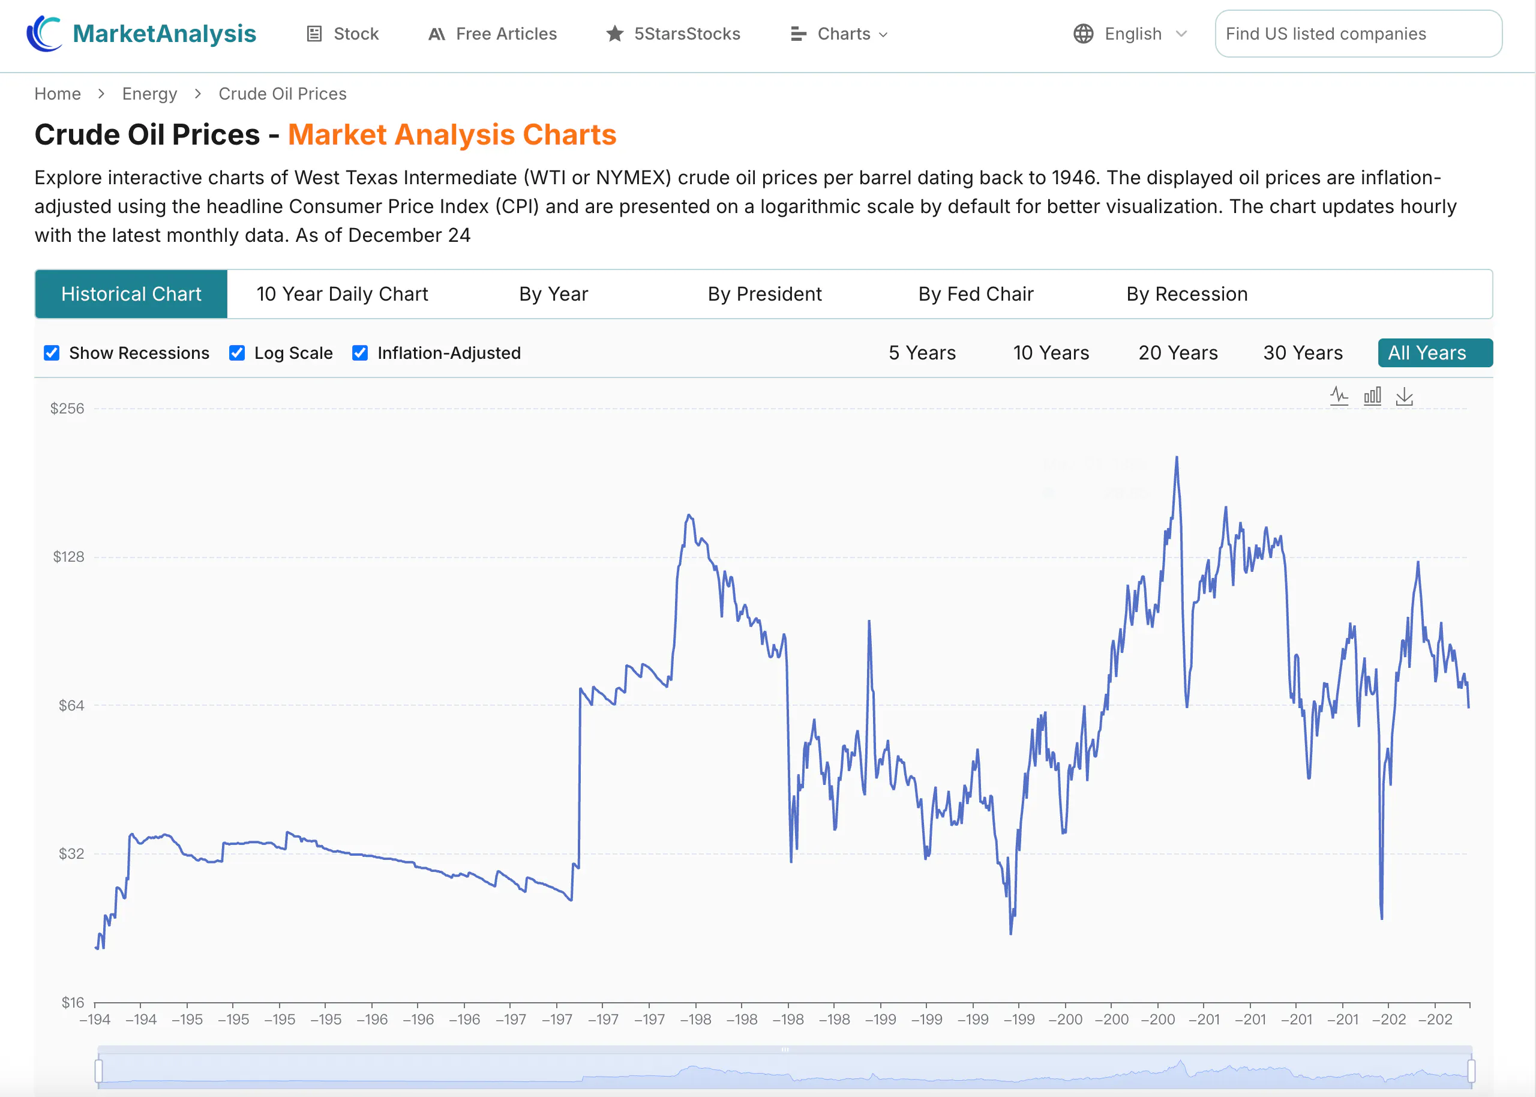Select the 20 Years range
Screen dimensions: 1536x1097
(x=1178, y=353)
